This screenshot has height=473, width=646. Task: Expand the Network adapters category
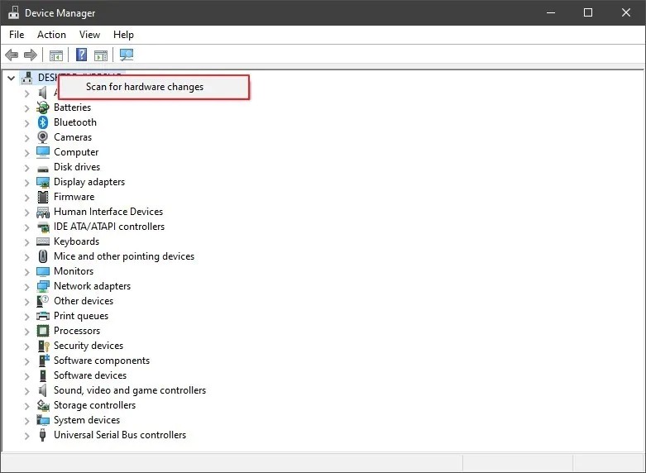(26, 287)
